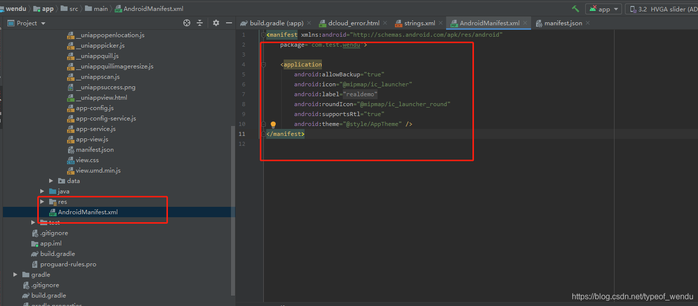Click the wendu breadcrumb

coord(15,8)
